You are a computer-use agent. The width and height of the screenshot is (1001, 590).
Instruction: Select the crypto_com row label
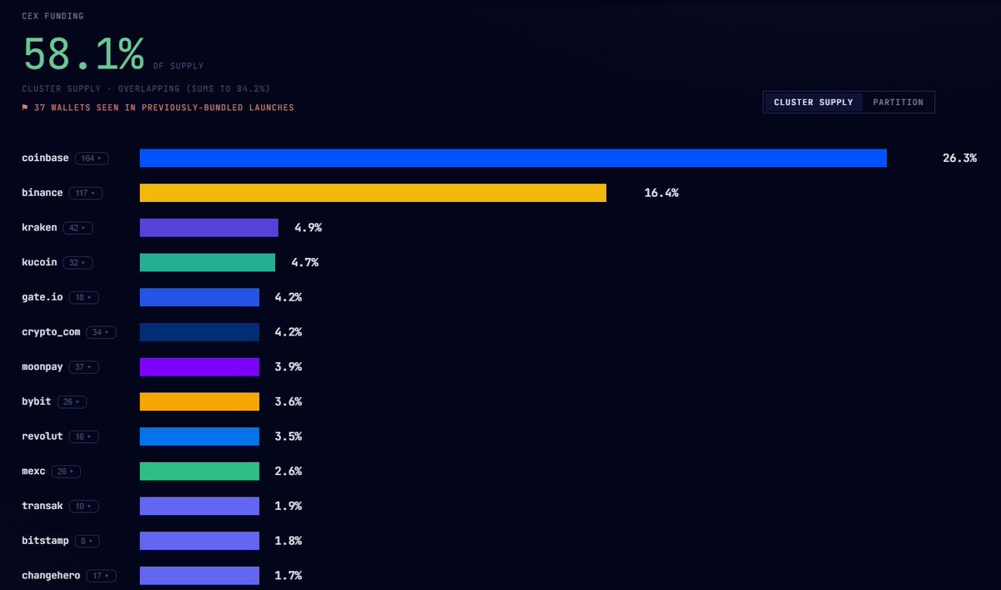[51, 332]
